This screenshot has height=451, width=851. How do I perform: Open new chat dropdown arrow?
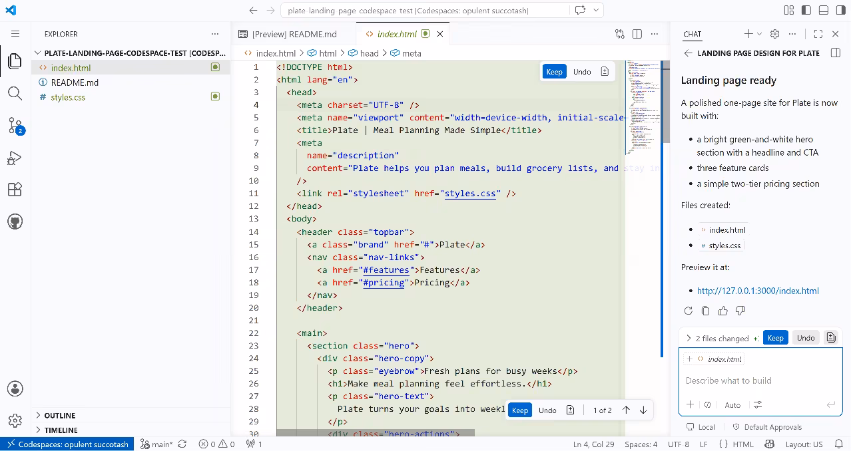click(759, 34)
